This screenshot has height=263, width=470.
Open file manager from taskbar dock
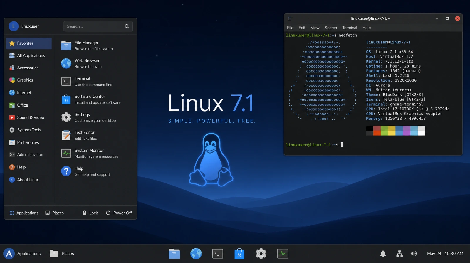click(x=174, y=254)
